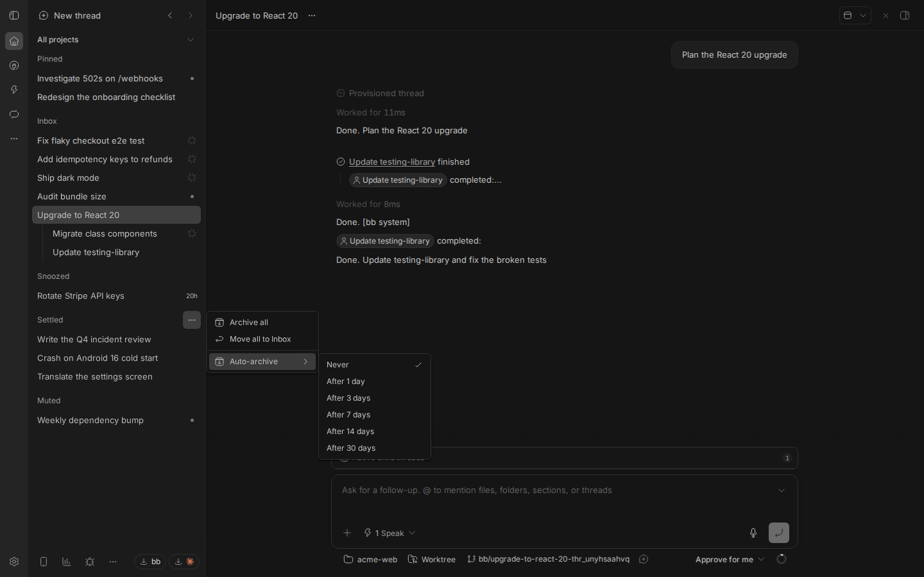The width and height of the screenshot is (924, 577).
Task: Select After 3 days option
Action: pos(375,398)
